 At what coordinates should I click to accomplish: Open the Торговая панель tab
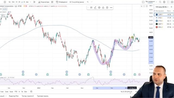click(43, 96)
